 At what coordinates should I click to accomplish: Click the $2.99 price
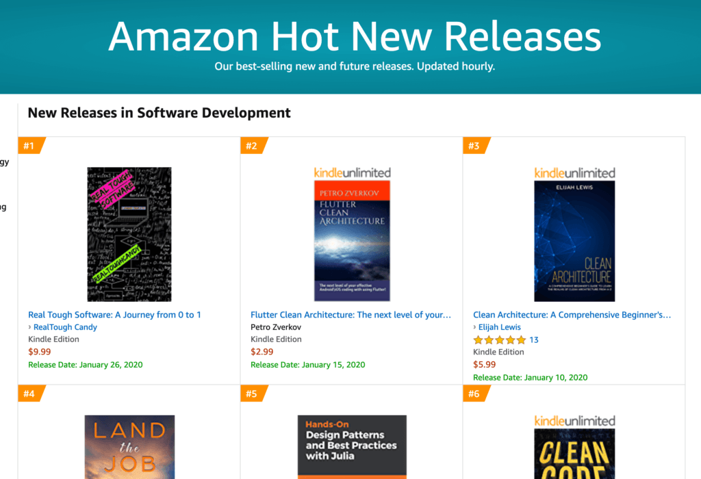click(262, 352)
